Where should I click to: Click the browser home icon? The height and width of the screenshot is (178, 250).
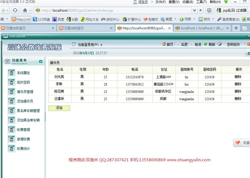tap(25, 10)
